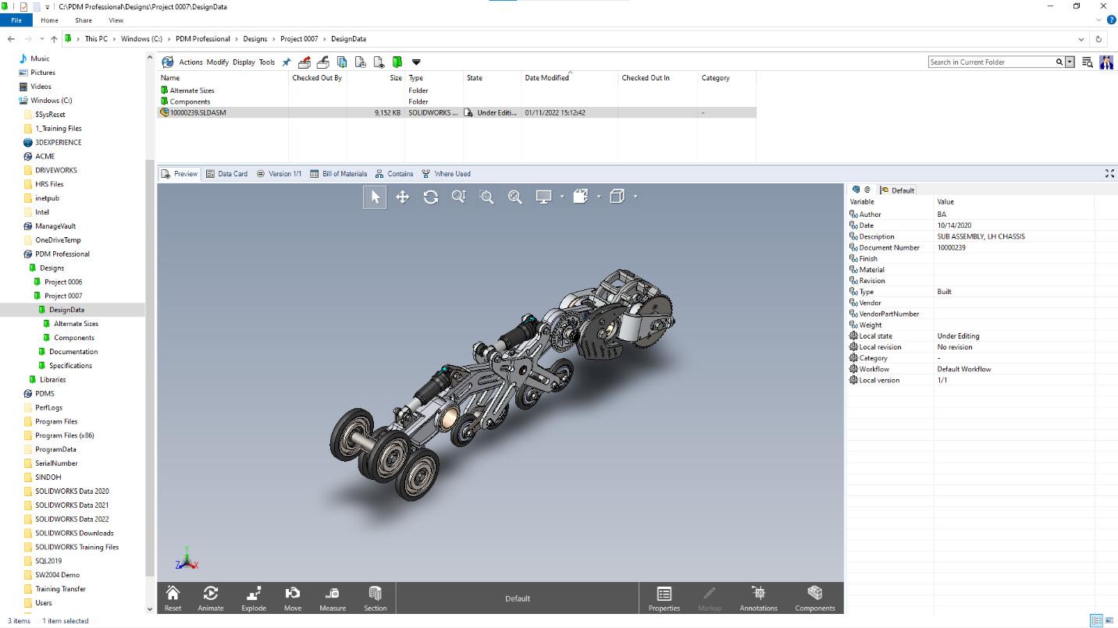
Task: Click the view orientation wireframe cube icon
Action: pos(617,197)
